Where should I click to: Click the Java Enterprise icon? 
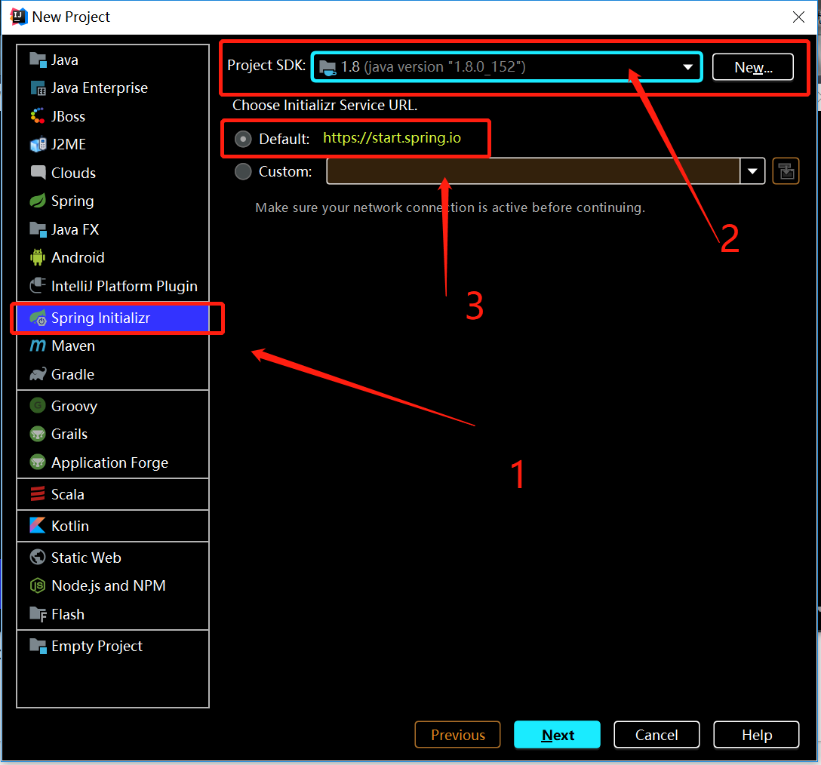[x=38, y=88]
